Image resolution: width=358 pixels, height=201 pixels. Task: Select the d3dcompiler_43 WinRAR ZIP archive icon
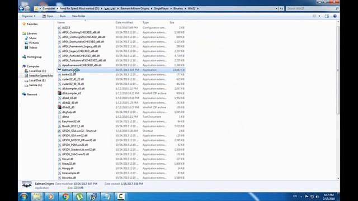pos(59,93)
